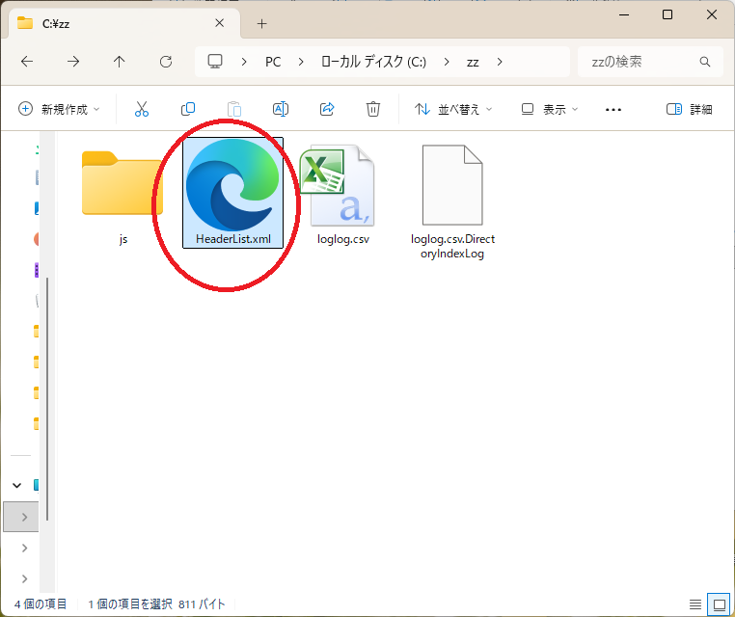Image resolution: width=735 pixels, height=617 pixels.
Task: Open the 並べ替え sort dropdown
Action: pos(452,109)
